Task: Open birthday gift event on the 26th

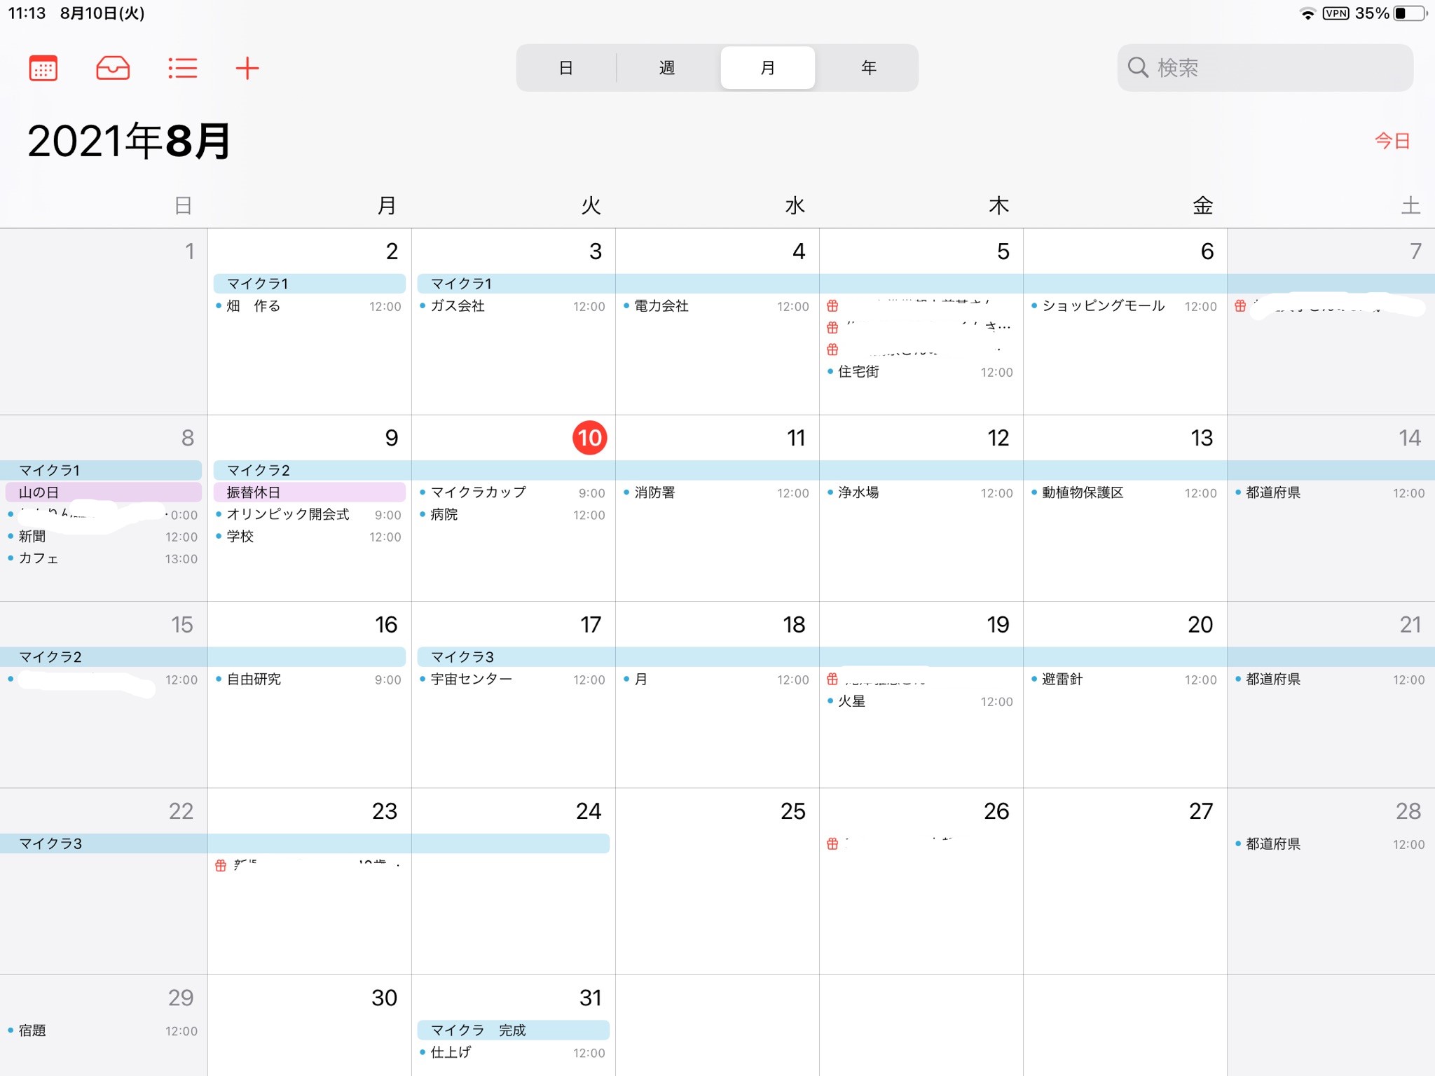Action: click(x=921, y=843)
